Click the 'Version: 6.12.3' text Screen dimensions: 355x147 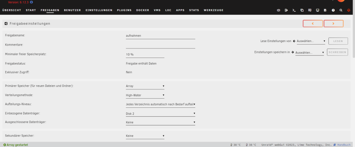click(x=18, y=2)
